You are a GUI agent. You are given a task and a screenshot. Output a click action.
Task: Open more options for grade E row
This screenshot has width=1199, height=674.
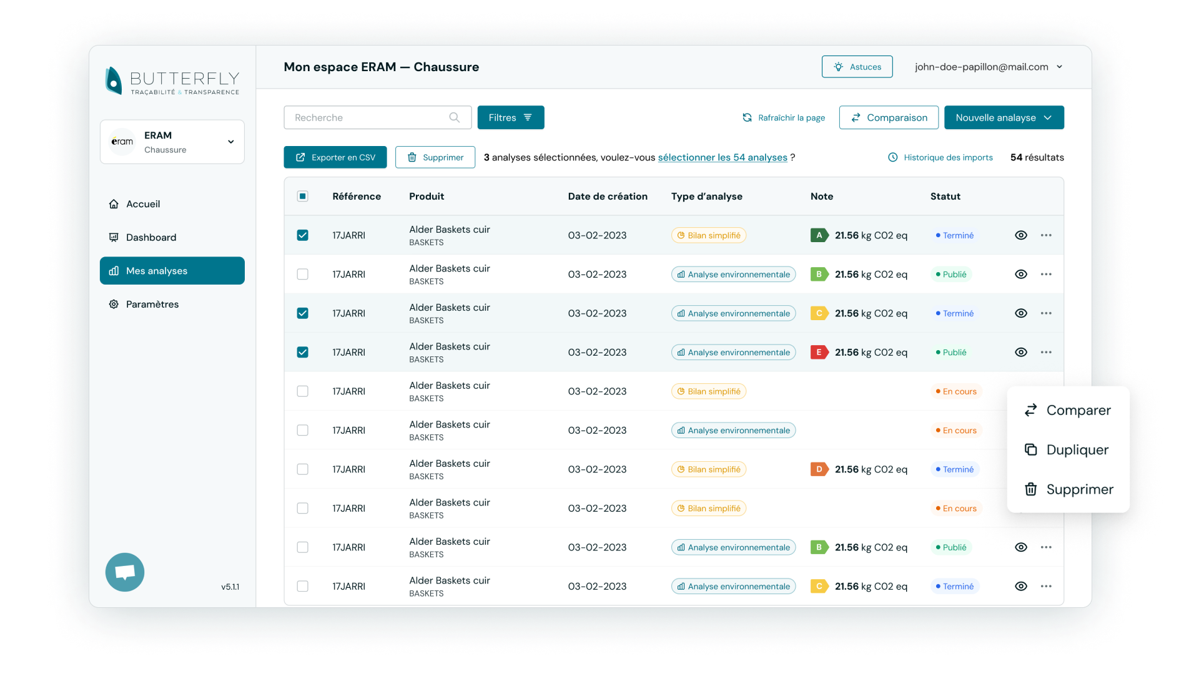coord(1046,352)
